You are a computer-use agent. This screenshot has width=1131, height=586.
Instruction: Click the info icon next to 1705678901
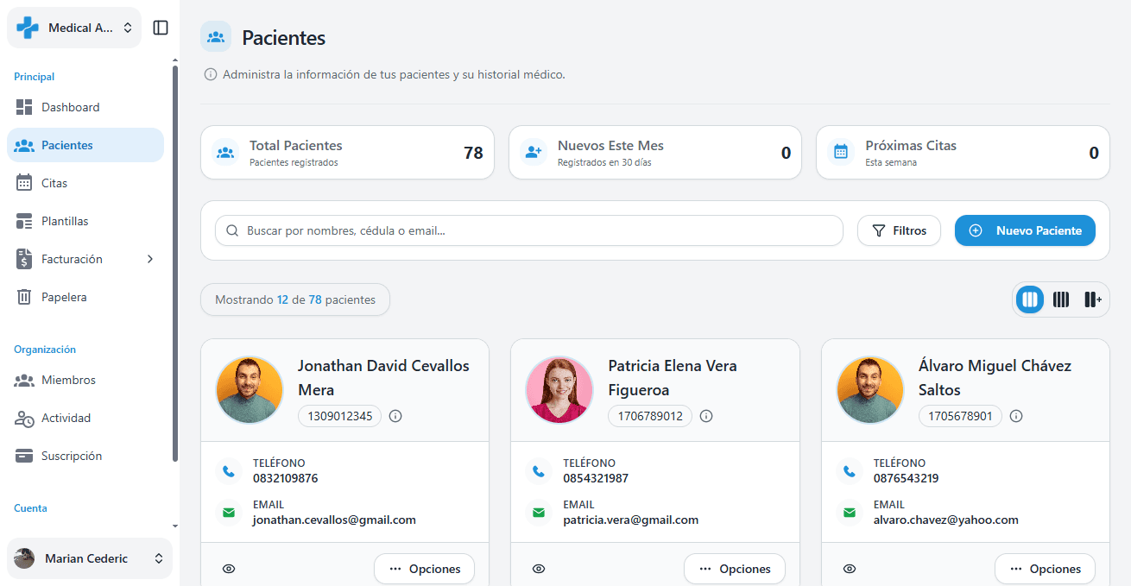(1017, 416)
